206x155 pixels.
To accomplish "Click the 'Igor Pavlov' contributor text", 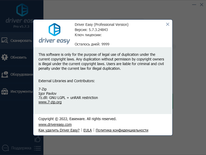I will [x=47, y=94].
